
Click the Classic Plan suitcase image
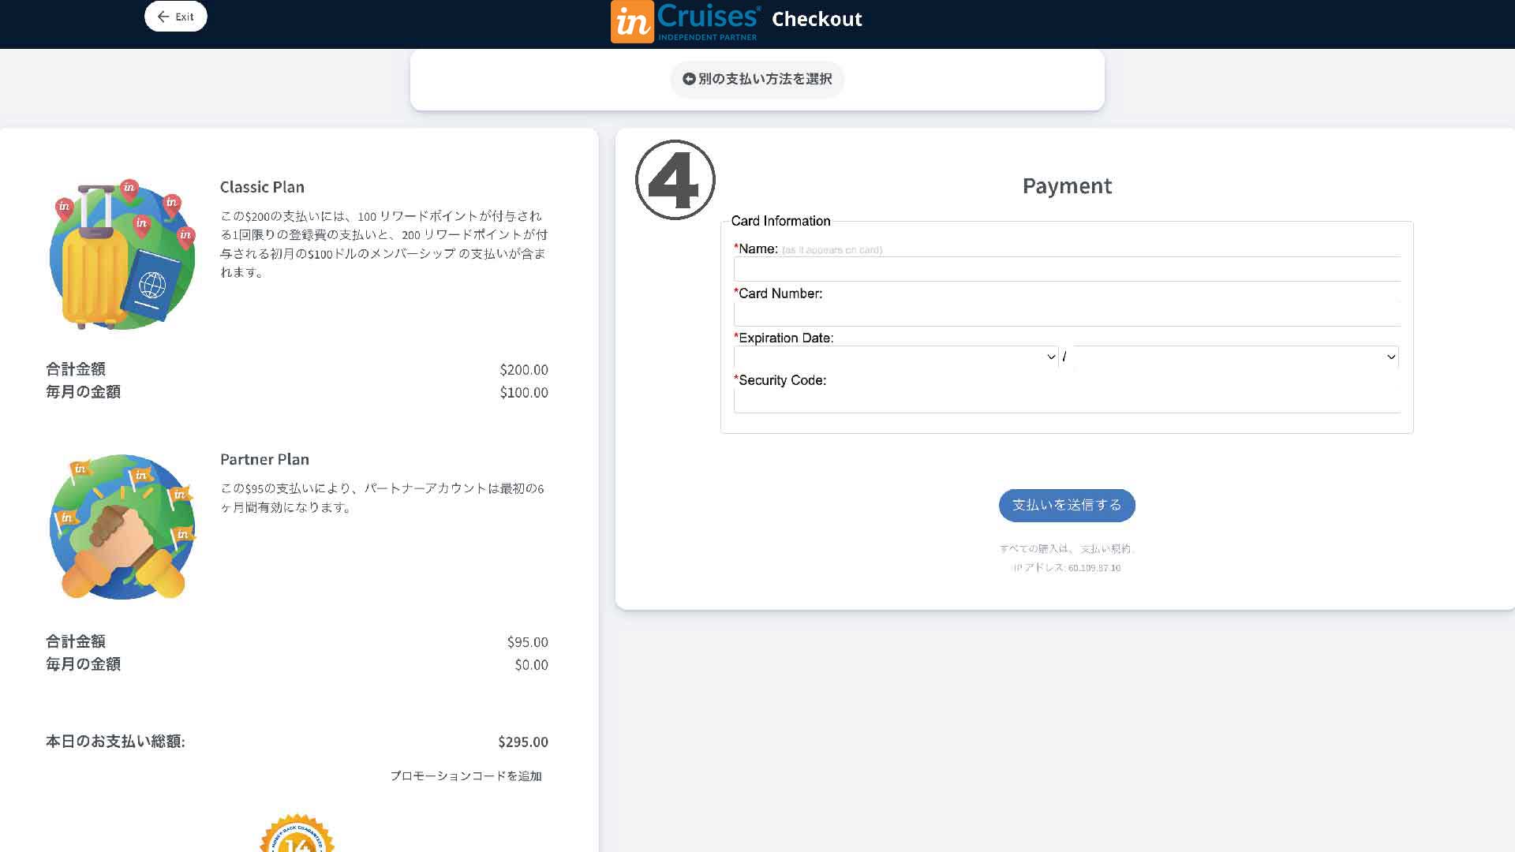click(122, 255)
